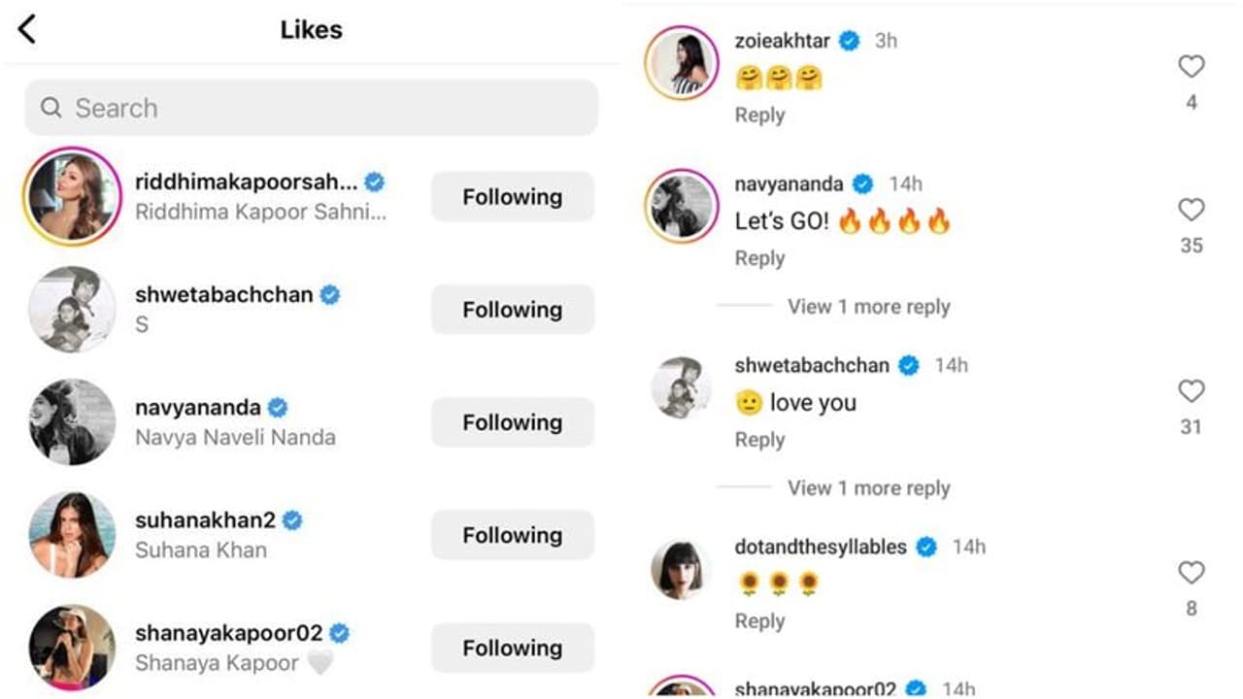Like shwetabachchan's 'love you' comment
The width and height of the screenshot is (1243, 699).
1191,391
